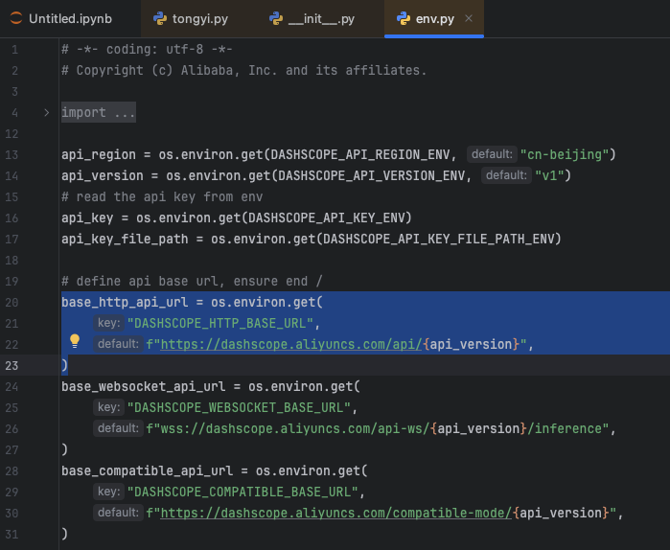Switch to the Untitled.ipynb tab
Viewport: 670px width, 550px height.
[70, 19]
